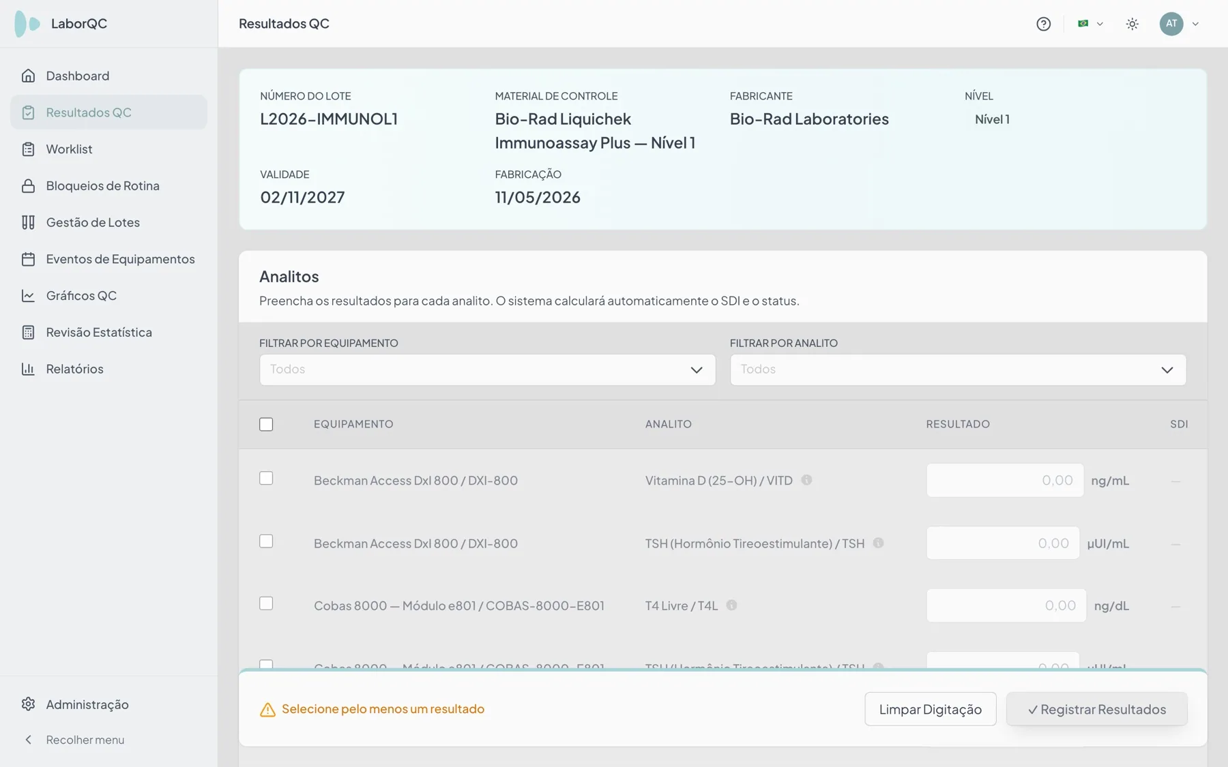
Task: Toggle the light/dark theme sun icon
Action: [1132, 24]
